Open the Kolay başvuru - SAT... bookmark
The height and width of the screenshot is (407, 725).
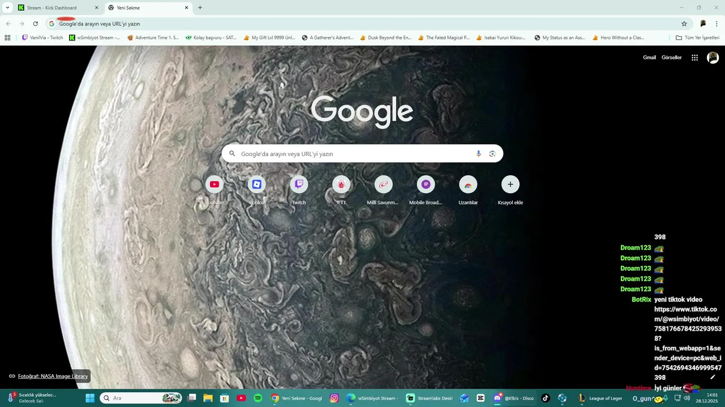(x=211, y=38)
